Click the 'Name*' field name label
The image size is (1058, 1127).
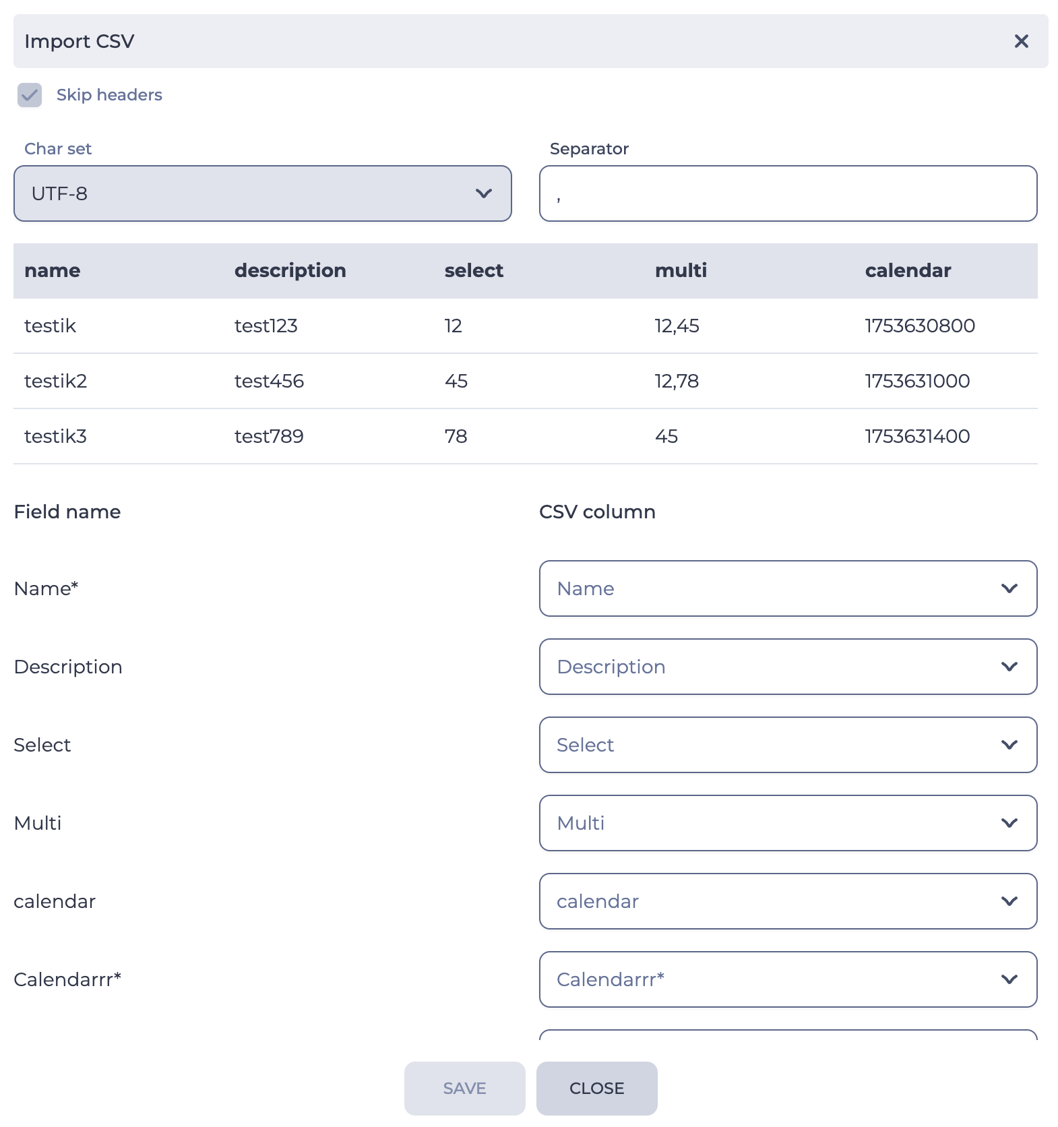coord(46,588)
